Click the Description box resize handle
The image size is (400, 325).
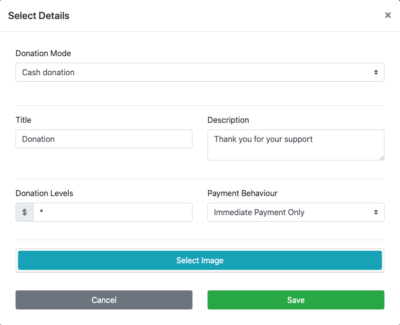pos(381,157)
